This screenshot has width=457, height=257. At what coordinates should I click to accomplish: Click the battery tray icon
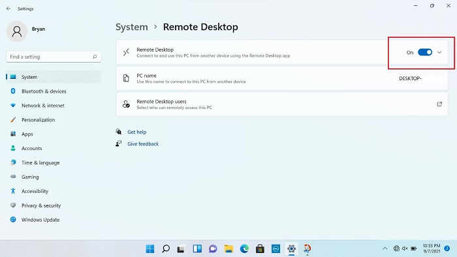pos(413,249)
